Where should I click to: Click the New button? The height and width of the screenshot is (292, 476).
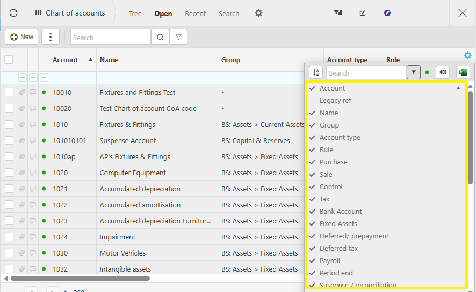(x=21, y=37)
